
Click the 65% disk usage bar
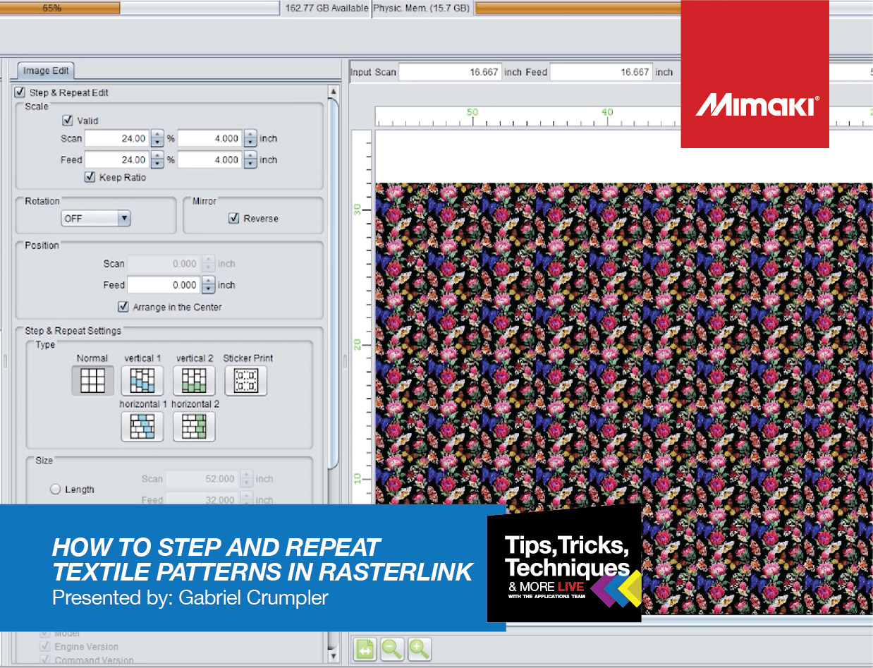[x=140, y=8]
